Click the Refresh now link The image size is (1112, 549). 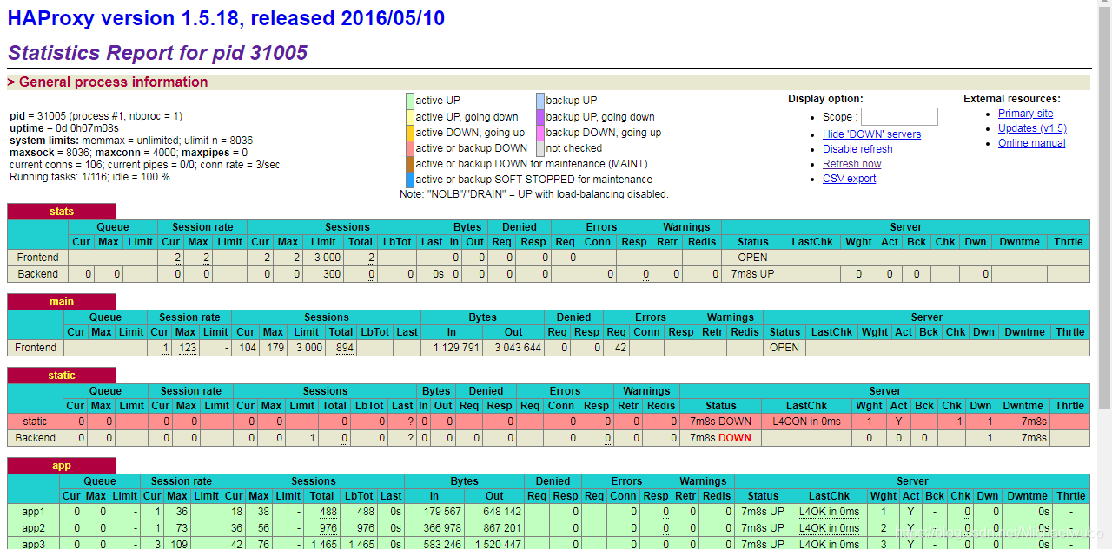point(851,164)
